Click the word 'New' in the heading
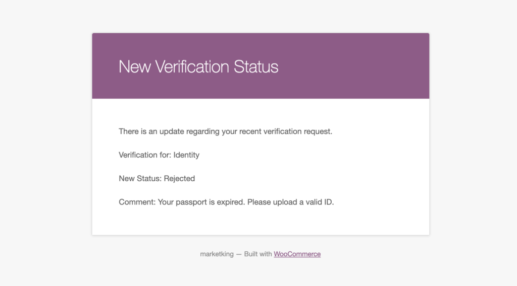517x286 pixels. click(x=134, y=67)
